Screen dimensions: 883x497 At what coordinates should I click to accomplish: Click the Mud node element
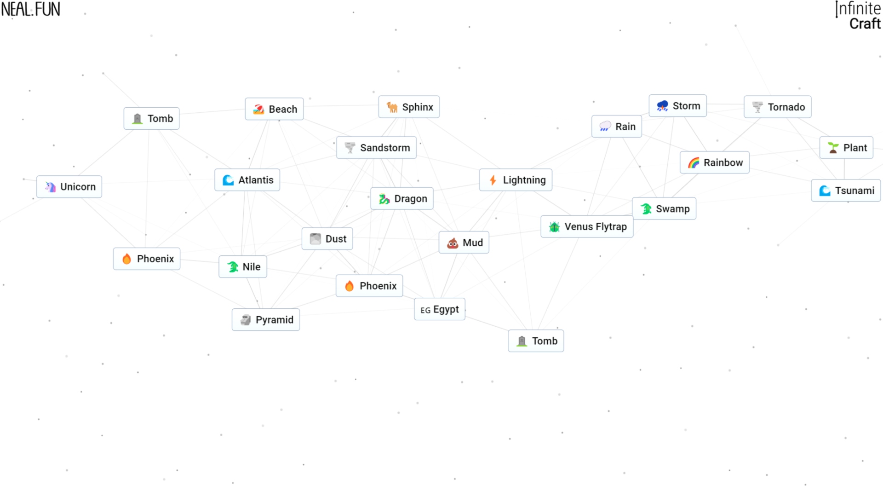(x=465, y=243)
